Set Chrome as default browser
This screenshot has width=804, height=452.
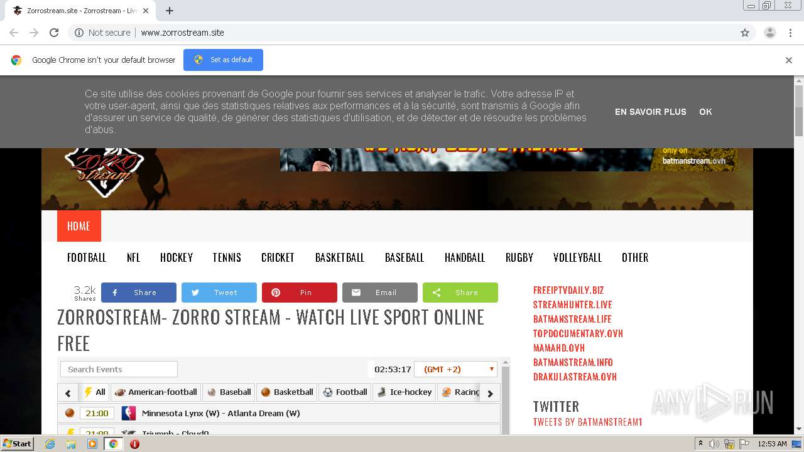[223, 60]
